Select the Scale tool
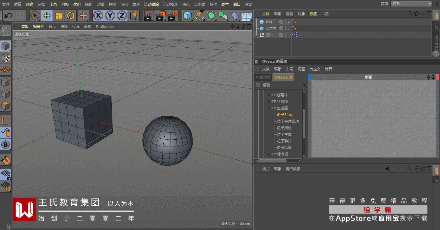 59,15
